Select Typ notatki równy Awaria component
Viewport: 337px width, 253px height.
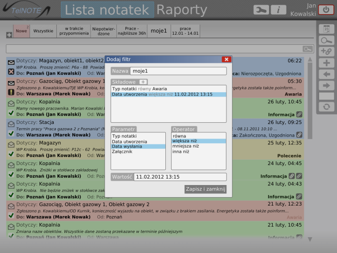coord(168,89)
